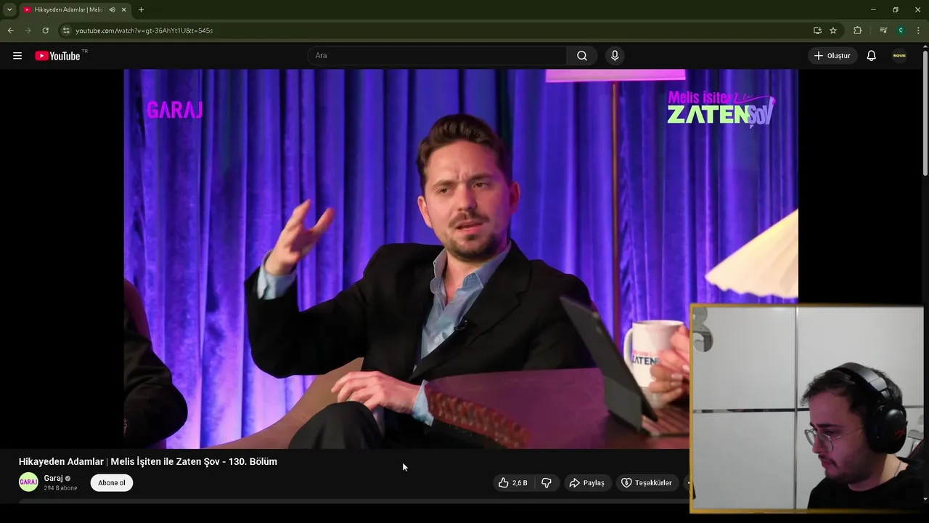The height and width of the screenshot is (523, 929).
Task: Click the Abone ol subscribe button
Action: click(x=112, y=483)
